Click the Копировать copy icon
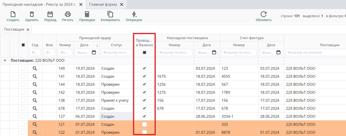The width and height of the screenshot is (346, 136). click(x=110, y=15)
